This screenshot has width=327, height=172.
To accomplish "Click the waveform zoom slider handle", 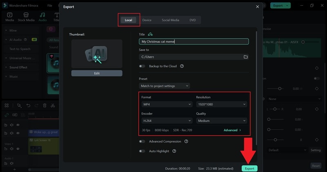I will tap(303, 42).
